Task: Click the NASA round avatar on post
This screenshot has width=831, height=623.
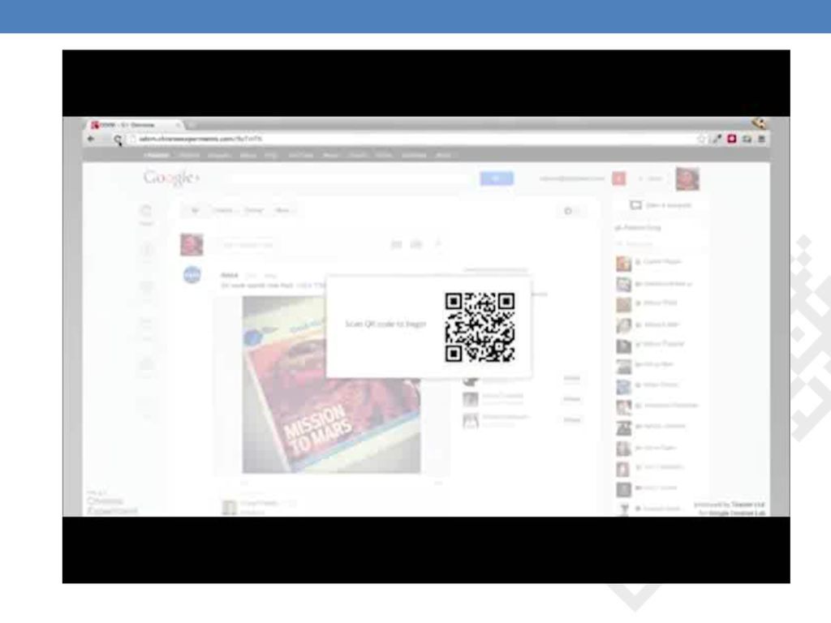Action: coord(192,275)
